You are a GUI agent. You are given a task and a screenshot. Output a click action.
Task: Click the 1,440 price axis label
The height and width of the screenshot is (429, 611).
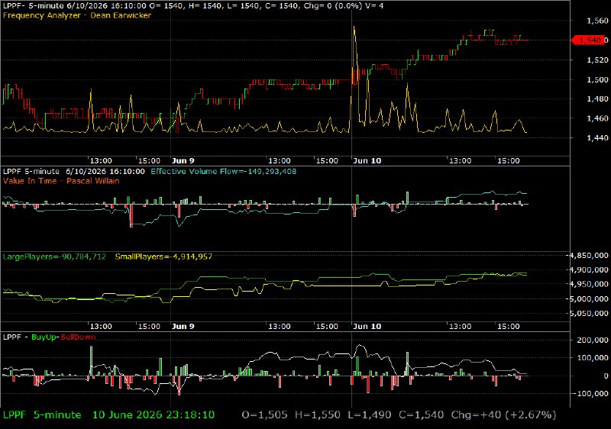pos(597,138)
